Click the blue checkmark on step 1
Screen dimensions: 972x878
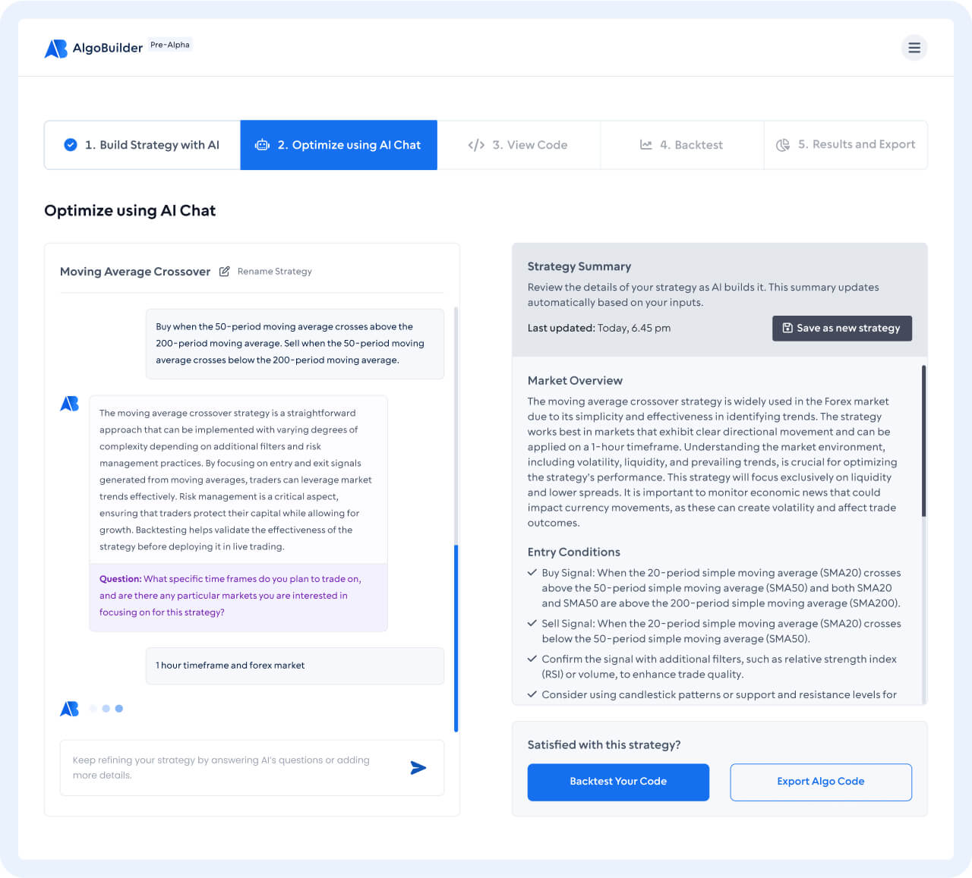coord(69,144)
